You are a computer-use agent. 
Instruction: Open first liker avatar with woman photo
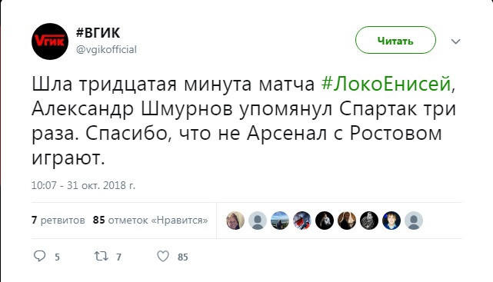coord(235,221)
